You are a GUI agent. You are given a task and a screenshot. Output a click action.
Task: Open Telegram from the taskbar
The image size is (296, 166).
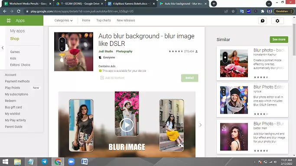coord(44,162)
